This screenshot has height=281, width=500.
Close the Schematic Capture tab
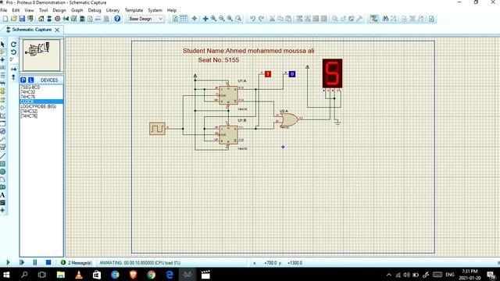(x=57, y=30)
